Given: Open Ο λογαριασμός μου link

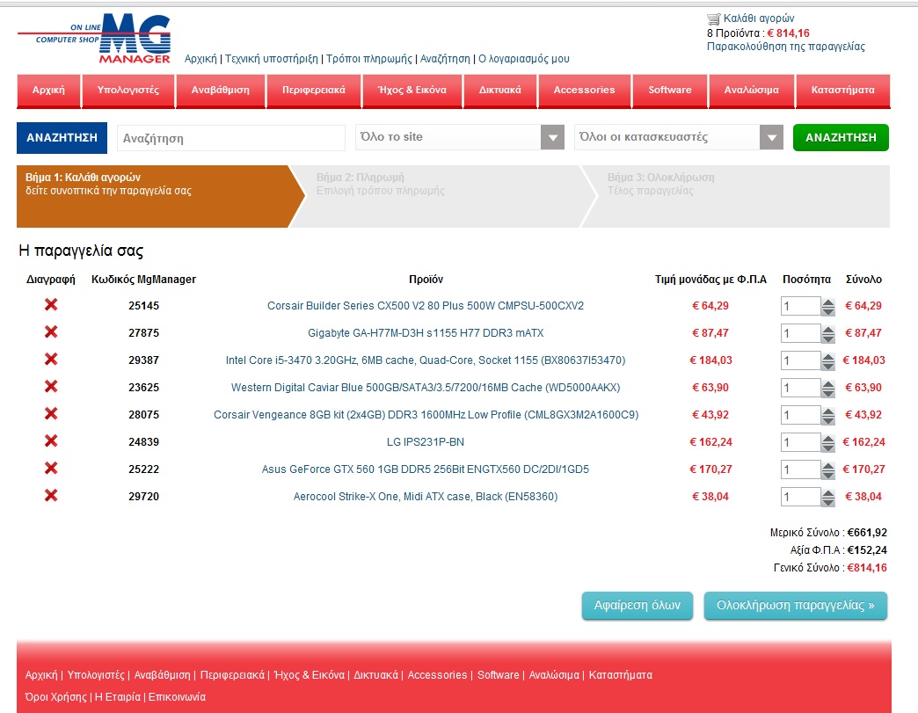Looking at the screenshot, I should click(524, 59).
